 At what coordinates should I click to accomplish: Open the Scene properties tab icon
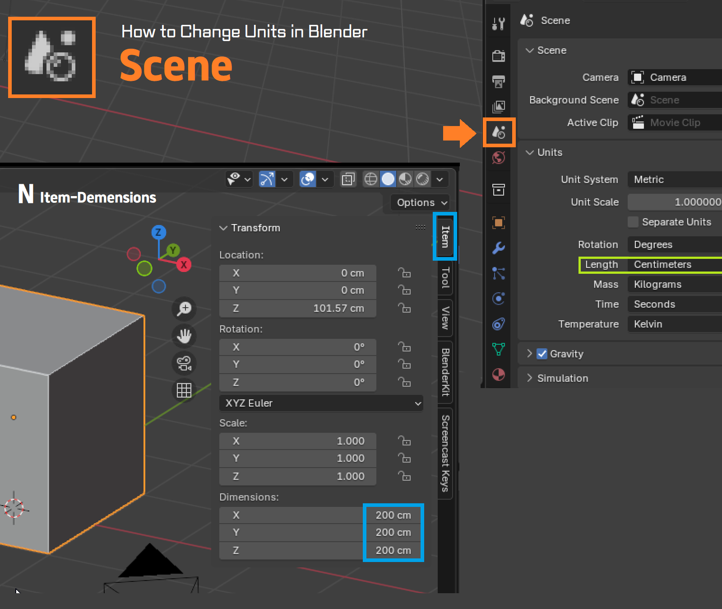pos(499,132)
